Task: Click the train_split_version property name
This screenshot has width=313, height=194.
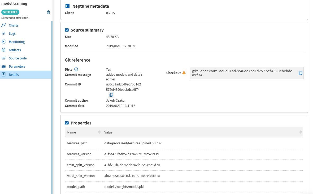Action: 81,165
